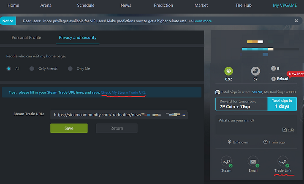Click the calendar sign-in icon
304x184 pixels.
click(217, 92)
